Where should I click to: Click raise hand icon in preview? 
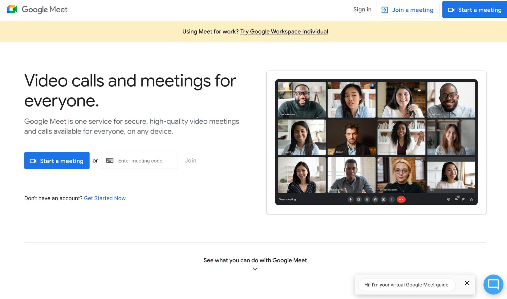coord(375,200)
